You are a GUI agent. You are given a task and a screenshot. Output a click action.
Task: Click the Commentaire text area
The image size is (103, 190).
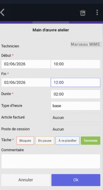click(x=51, y=161)
